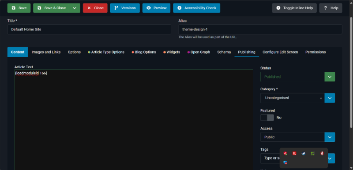Click the {loadmoduleid 166} text
353x170 pixels.
click(x=31, y=73)
